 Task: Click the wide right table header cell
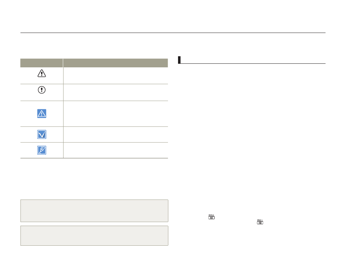pyautogui.click(x=116, y=63)
